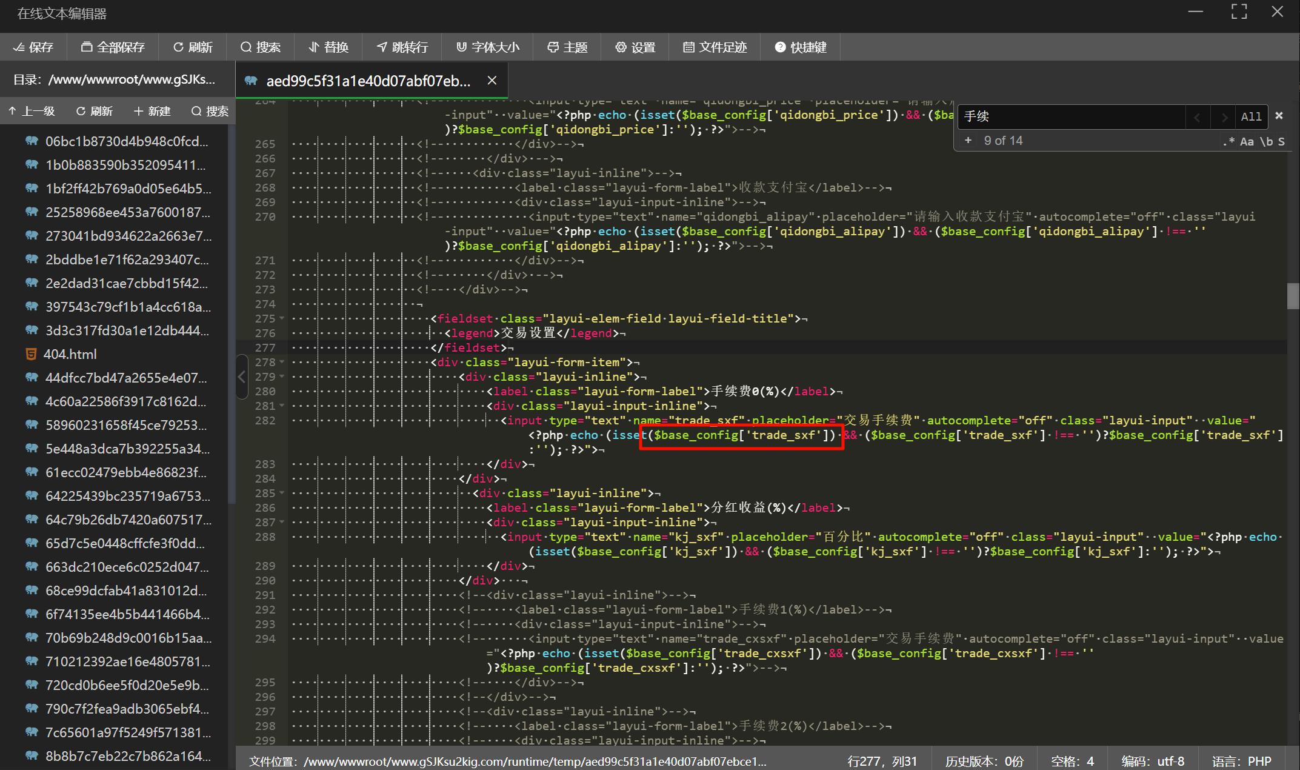Collapse the fold arrow at line 285
The width and height of the screenshot is (1300, 770).
(x=282, y=493)
